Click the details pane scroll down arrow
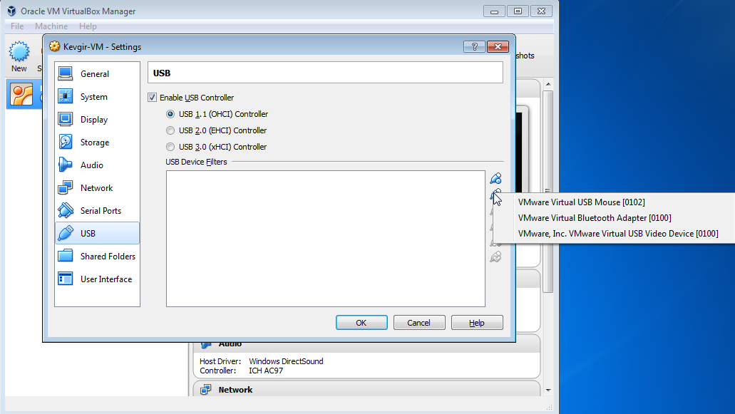 coord(548,390)
